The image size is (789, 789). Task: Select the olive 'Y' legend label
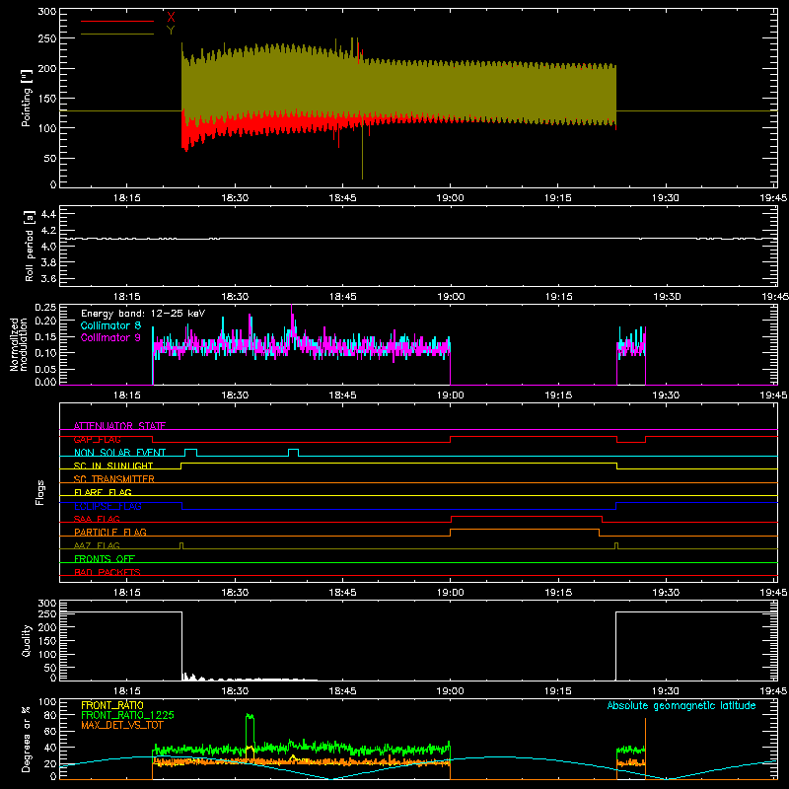(x=171, y=31)
